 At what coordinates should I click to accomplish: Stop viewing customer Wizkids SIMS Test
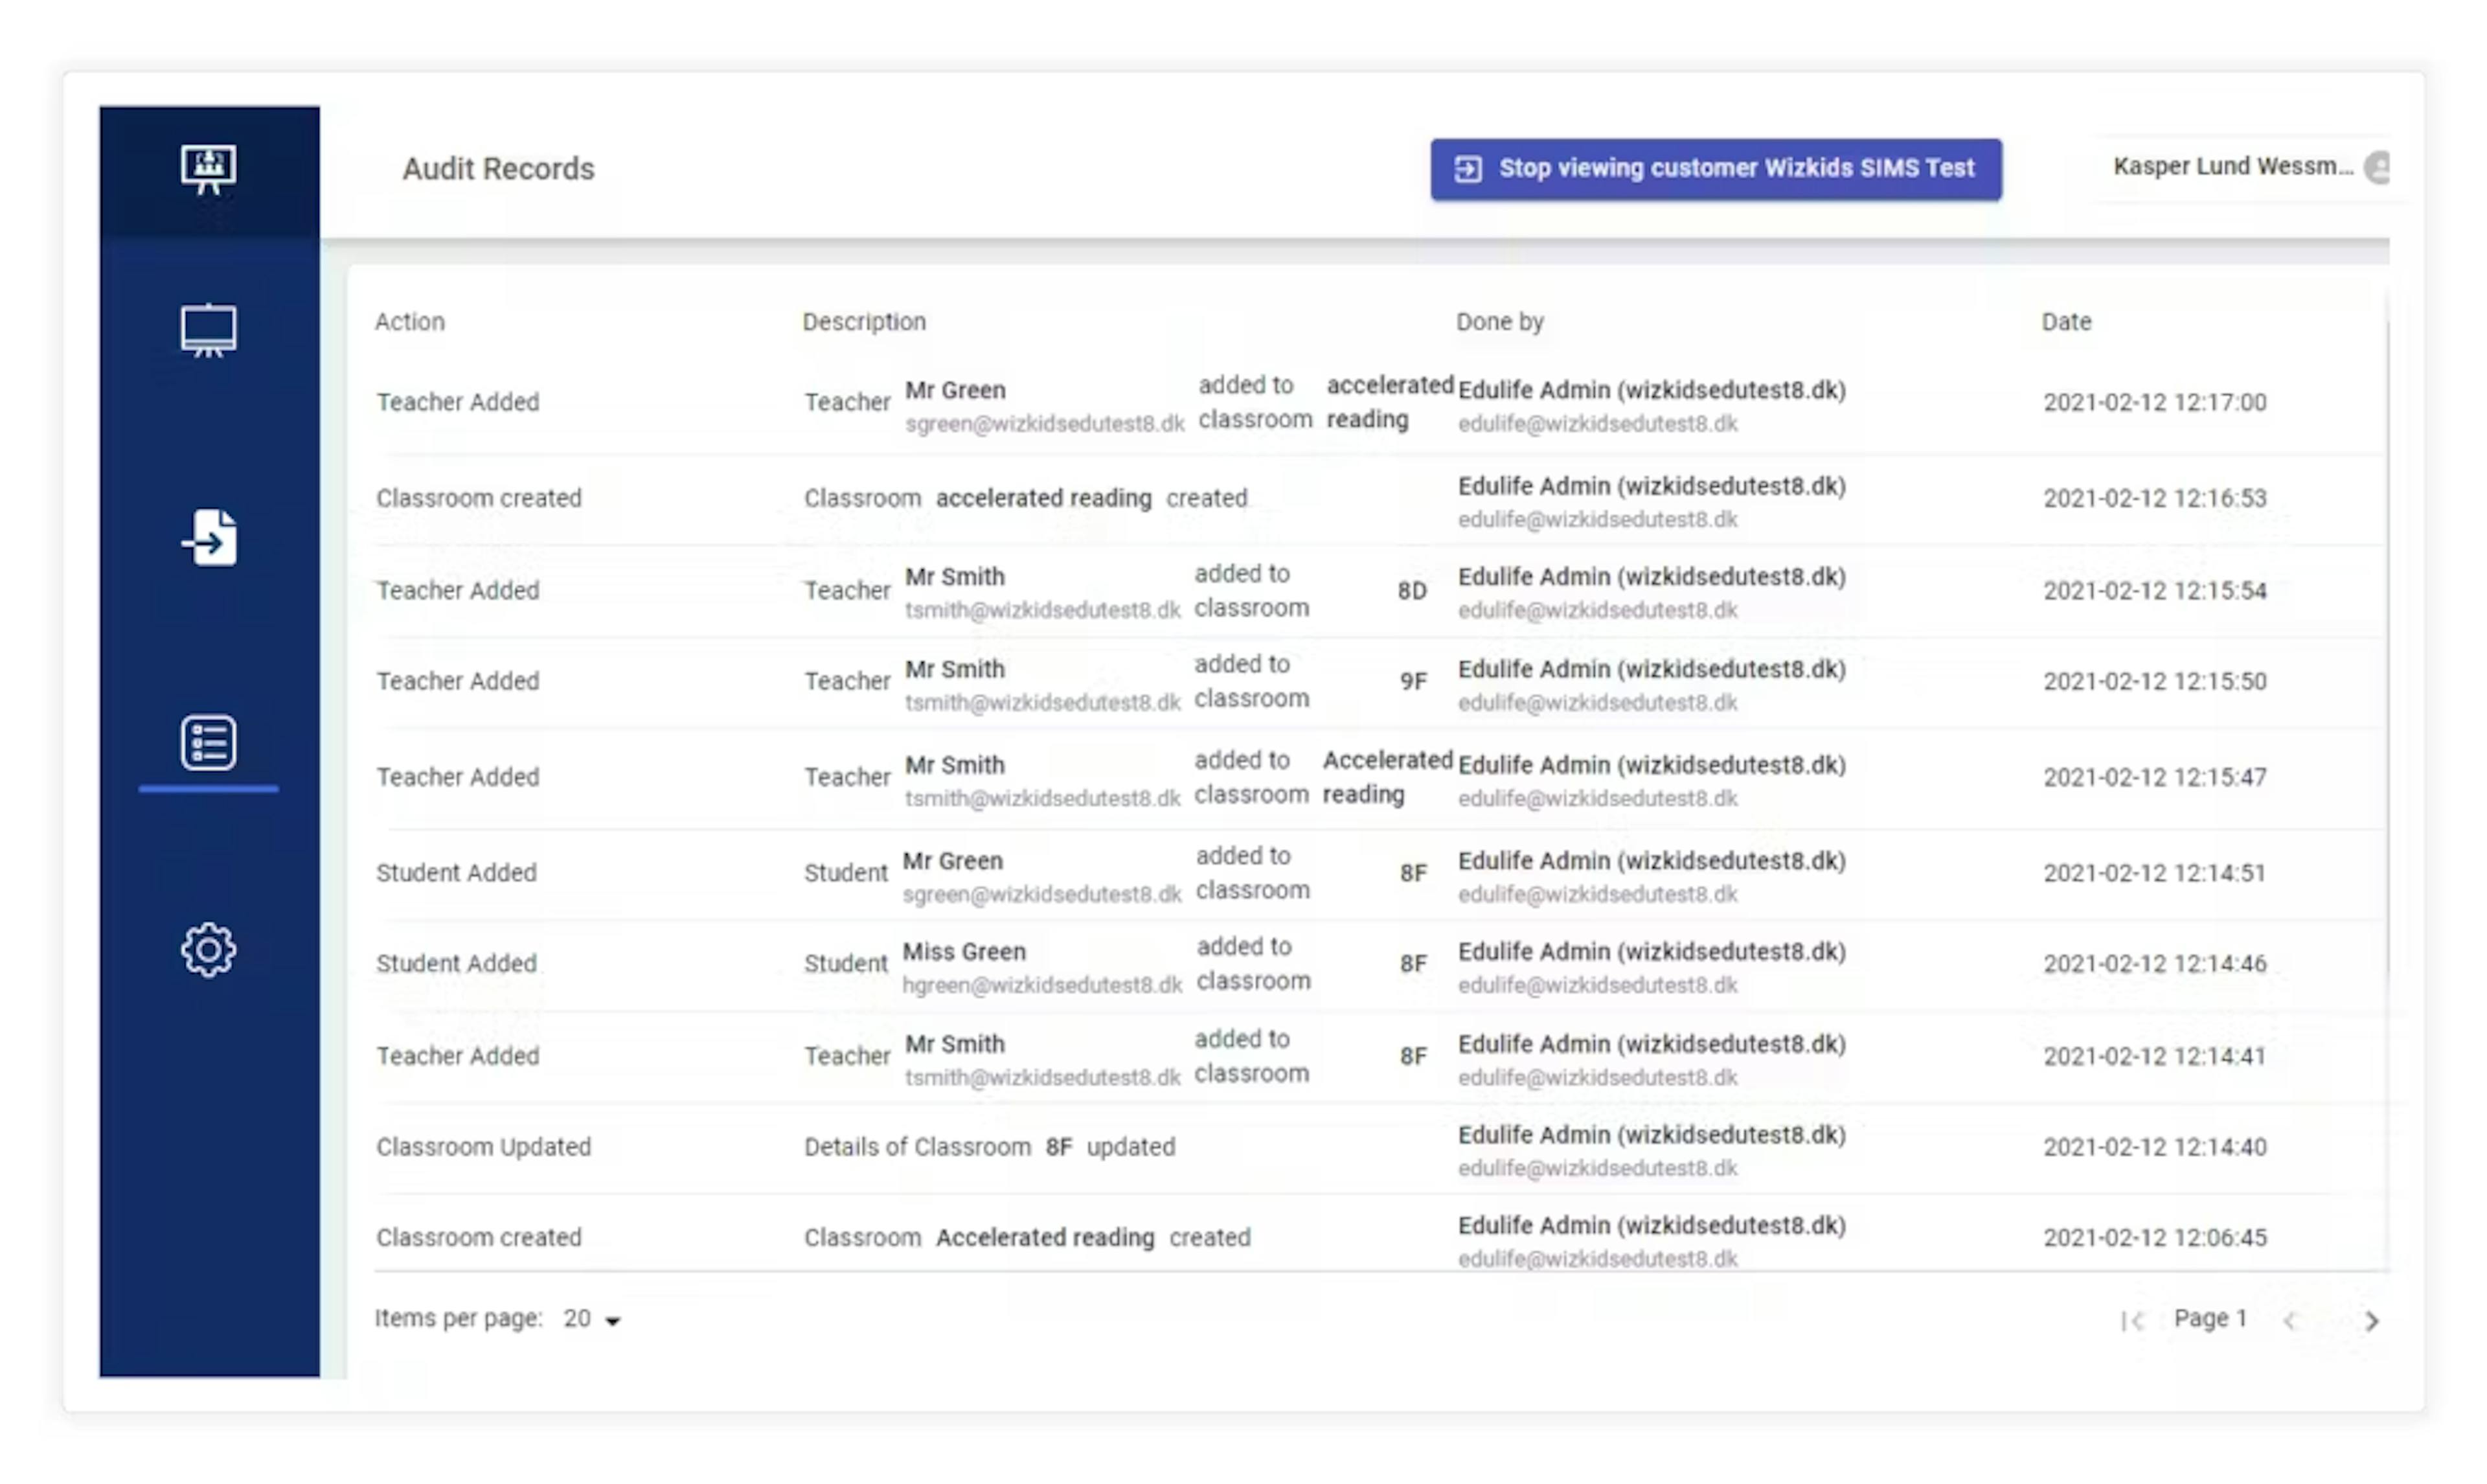coord(1715,169)
